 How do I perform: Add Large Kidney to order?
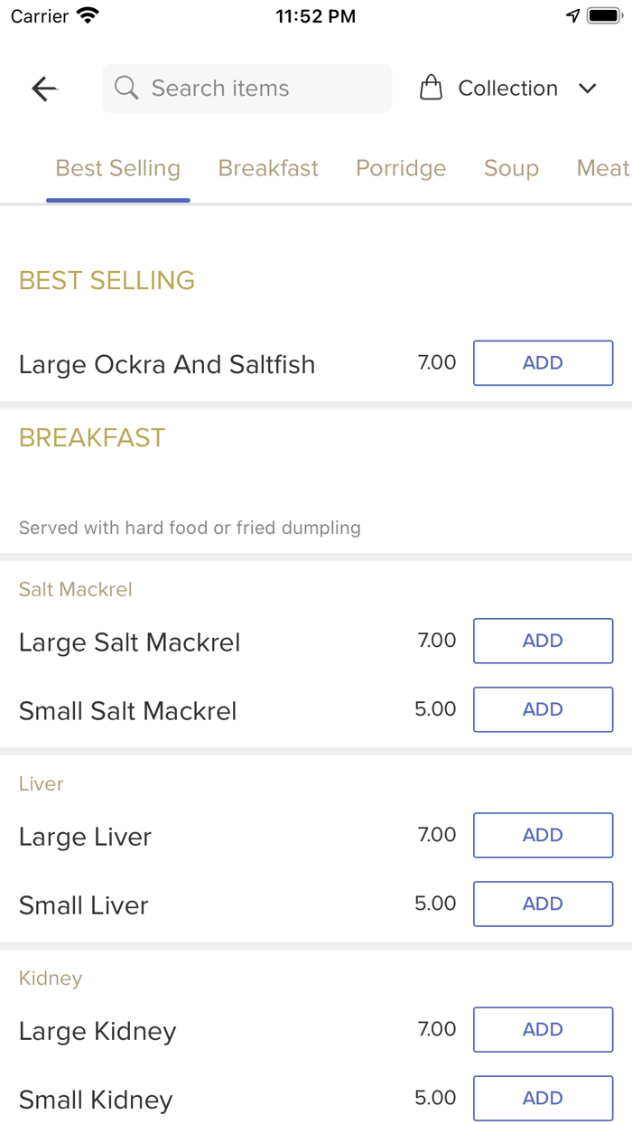(x=543, y=1029)
